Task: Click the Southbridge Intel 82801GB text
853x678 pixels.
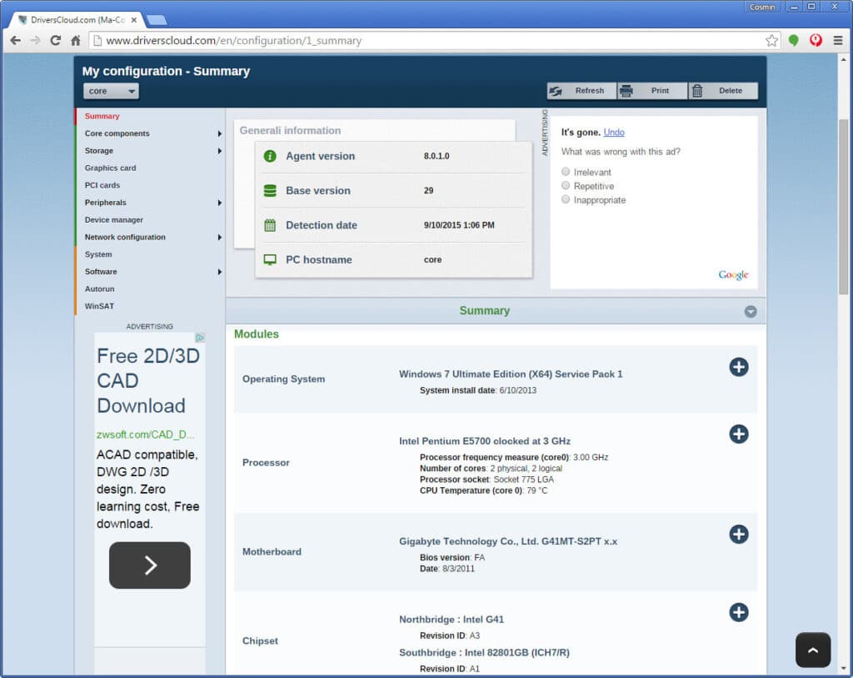Action: [x=484, y=652]
